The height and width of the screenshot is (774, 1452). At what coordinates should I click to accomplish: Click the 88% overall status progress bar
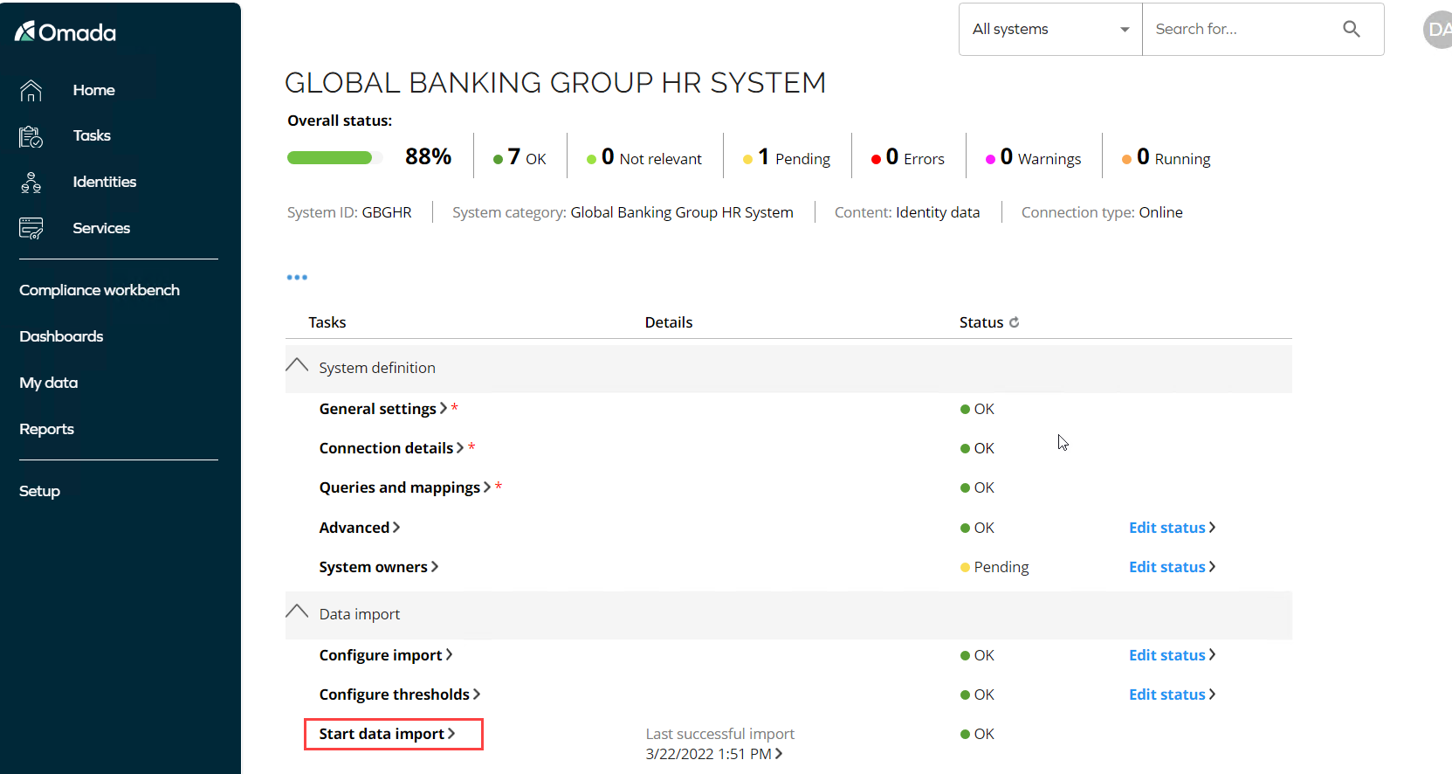(x=335, y=157)
